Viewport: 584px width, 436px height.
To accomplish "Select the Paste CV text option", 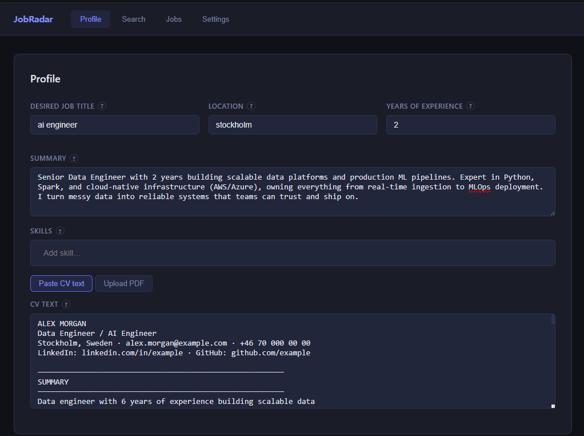I will [x=62, y=283].
